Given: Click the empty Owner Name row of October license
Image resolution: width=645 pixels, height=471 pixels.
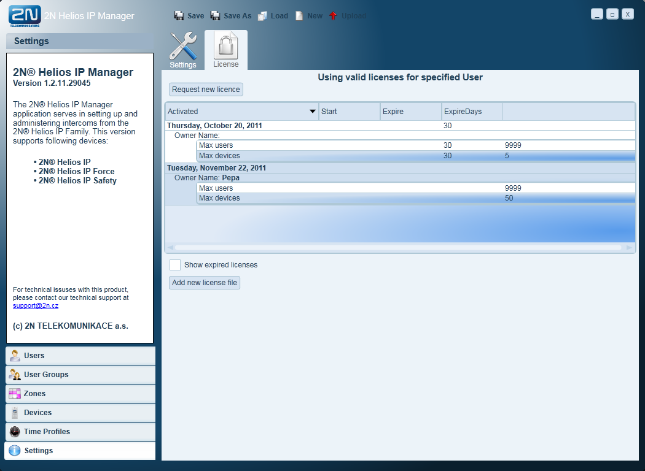Looking at the screenshot, I should [401, 136].
